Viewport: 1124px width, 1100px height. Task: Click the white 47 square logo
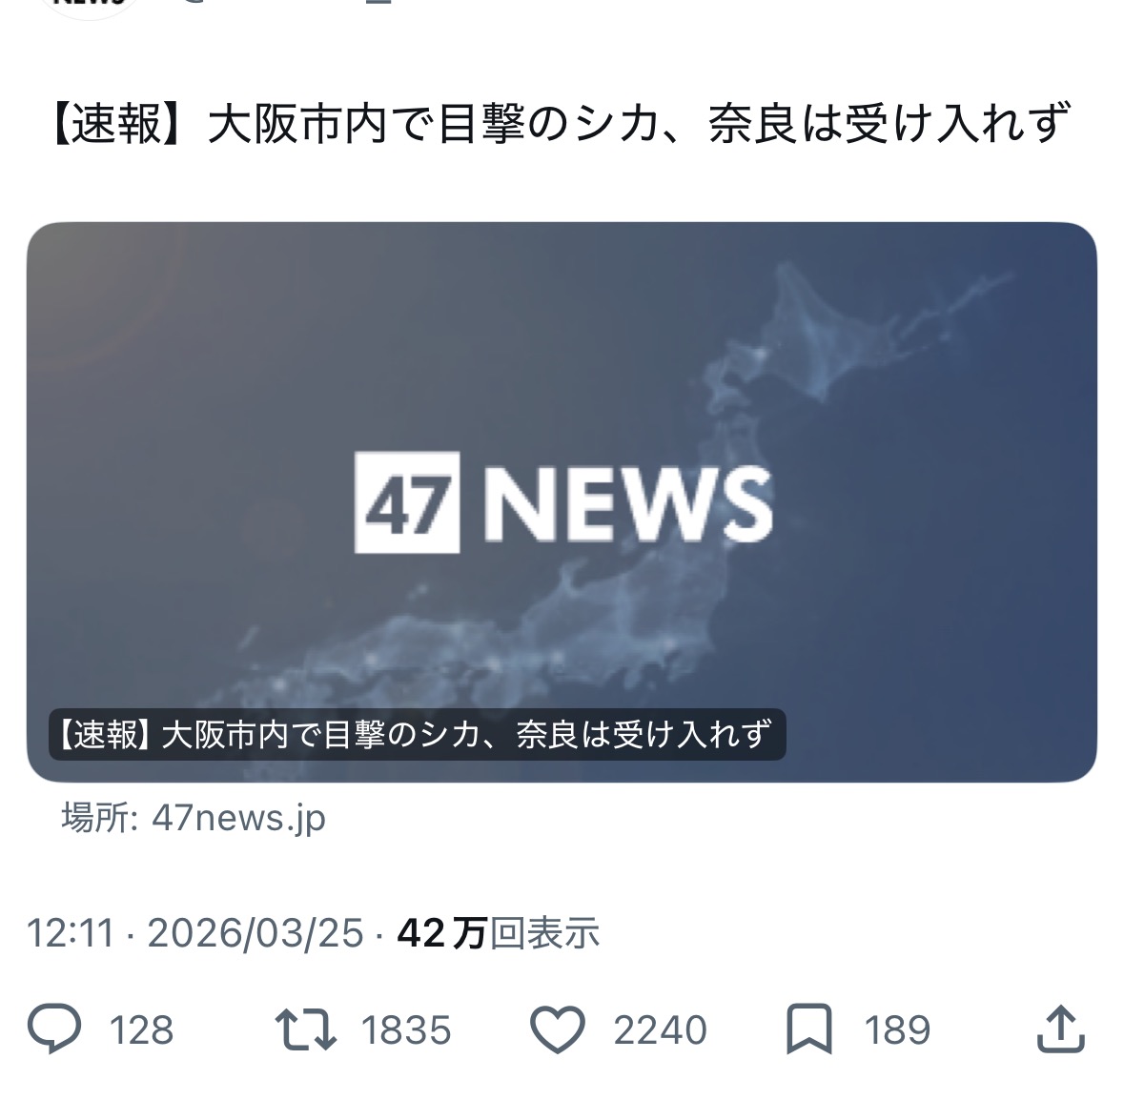[407, 501]
